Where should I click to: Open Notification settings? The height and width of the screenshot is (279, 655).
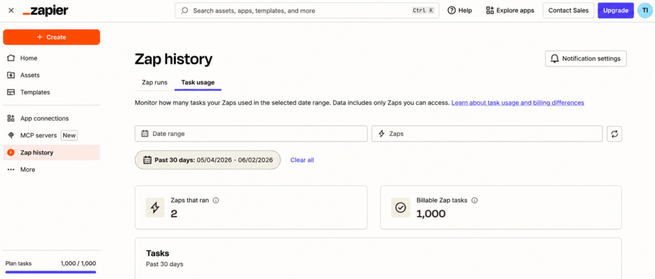[x=586, y=59]
